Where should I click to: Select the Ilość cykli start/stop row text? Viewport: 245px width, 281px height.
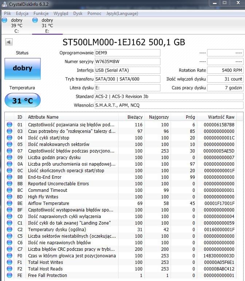48,138
